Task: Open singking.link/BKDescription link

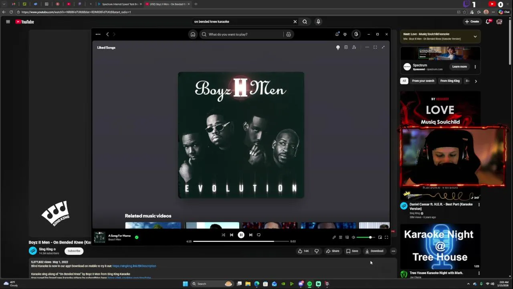Action: pos(134,266)
